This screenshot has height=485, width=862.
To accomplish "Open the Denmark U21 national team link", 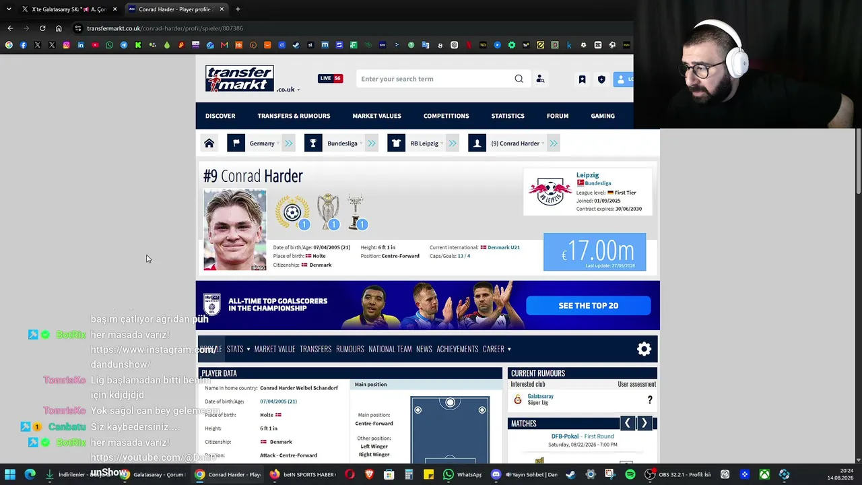I will 504,247.
